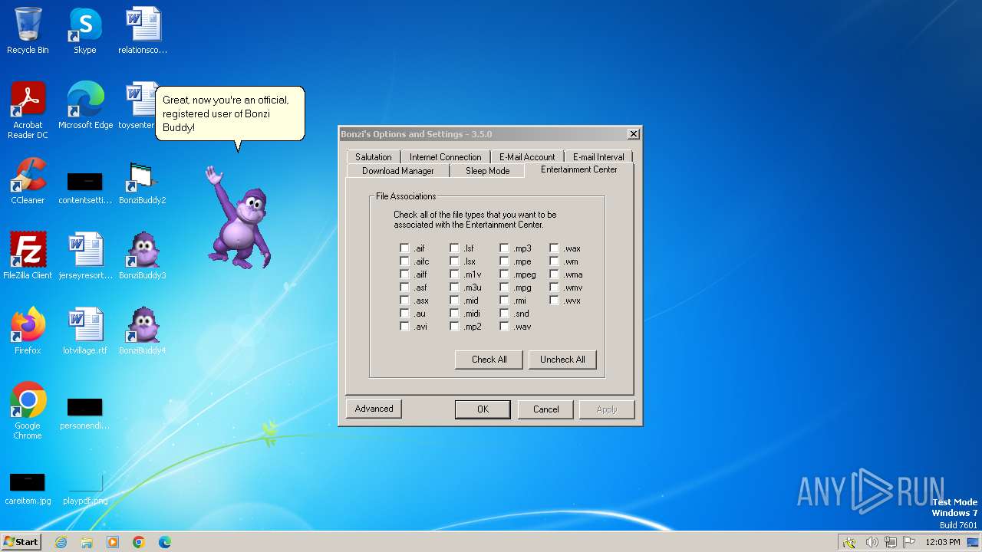The image size is (982, 552).
Task: Launch Skype from the desktop
Action: [85, 31]
